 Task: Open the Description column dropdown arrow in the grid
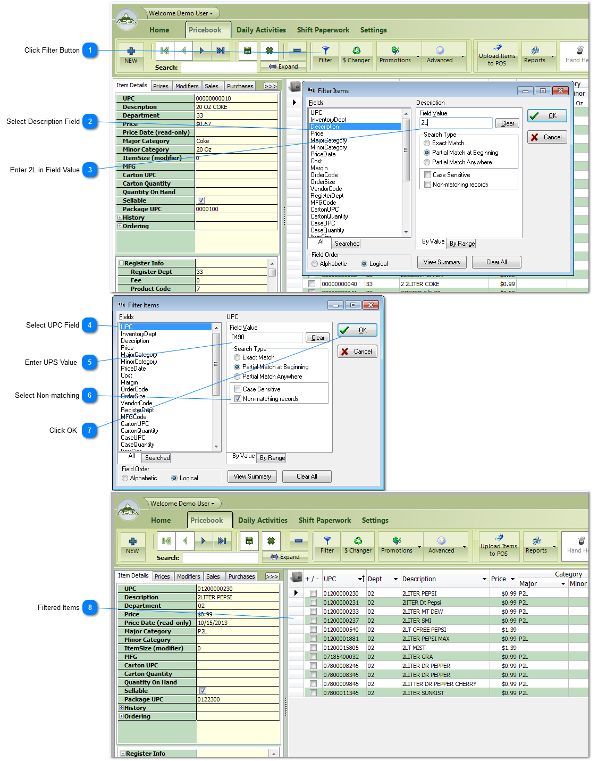click(x=484, y=579)
